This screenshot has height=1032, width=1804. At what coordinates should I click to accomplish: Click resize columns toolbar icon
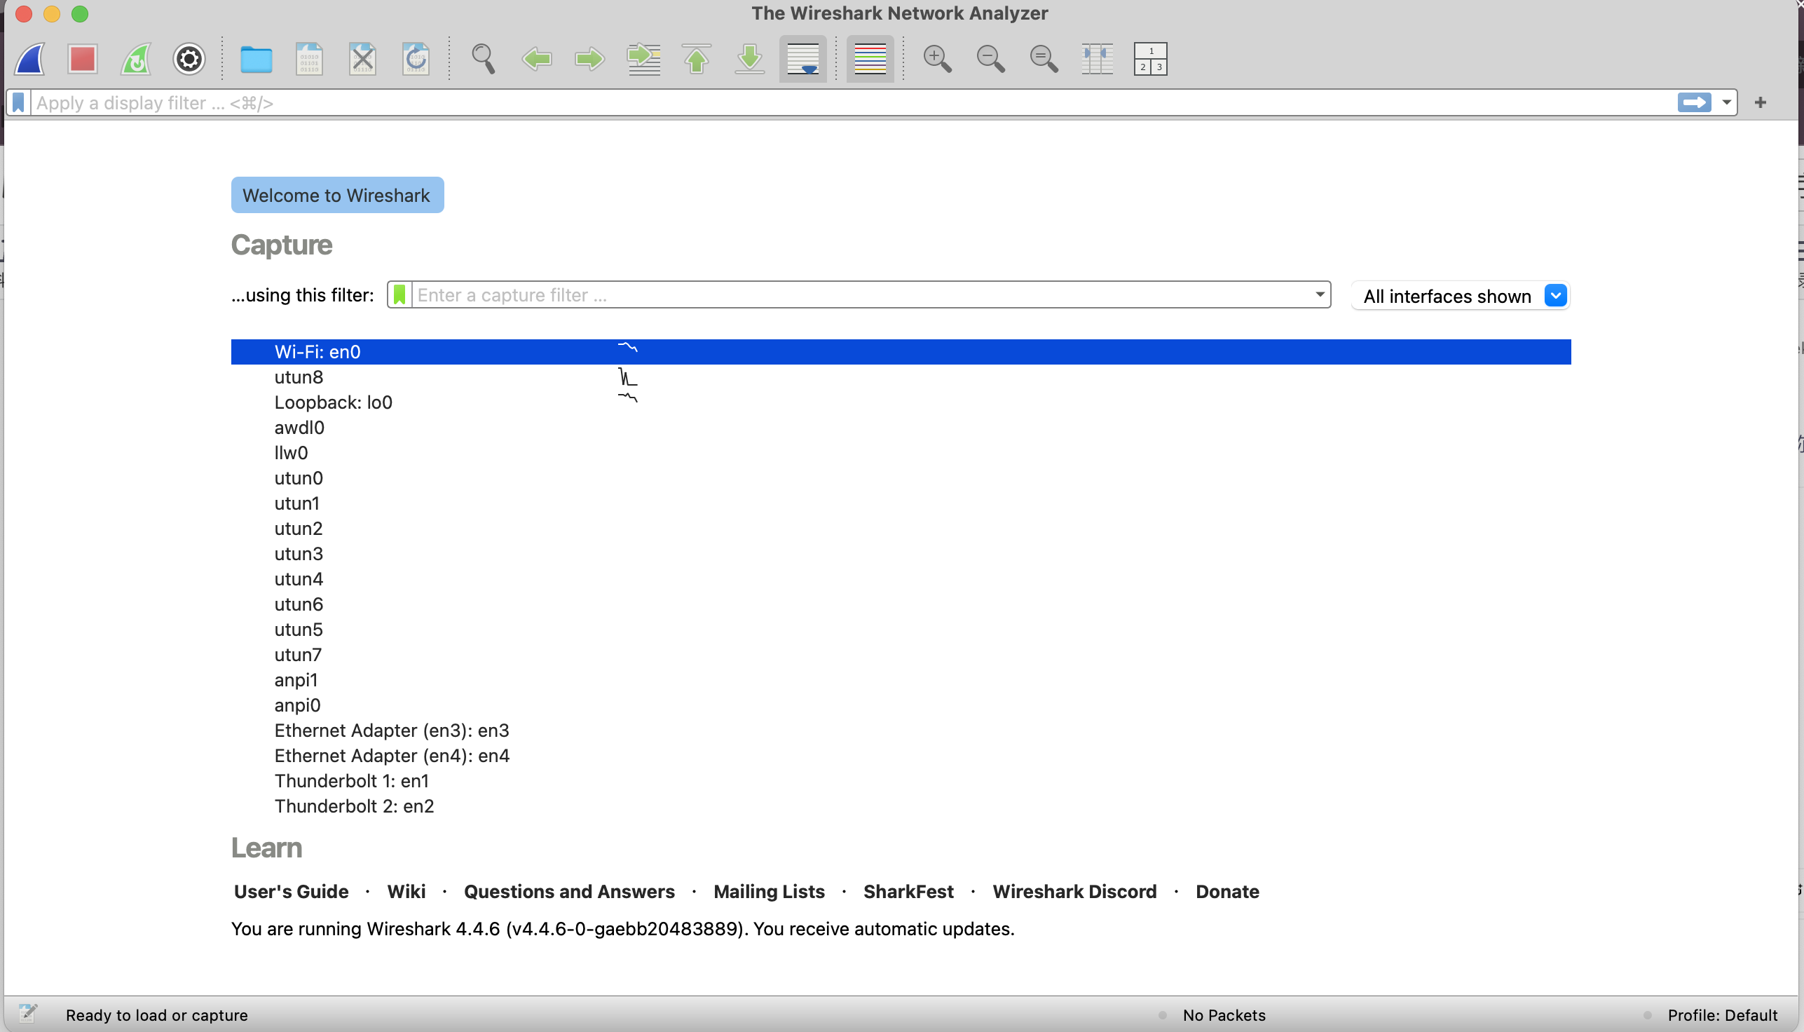click(x=1097, y=59)
